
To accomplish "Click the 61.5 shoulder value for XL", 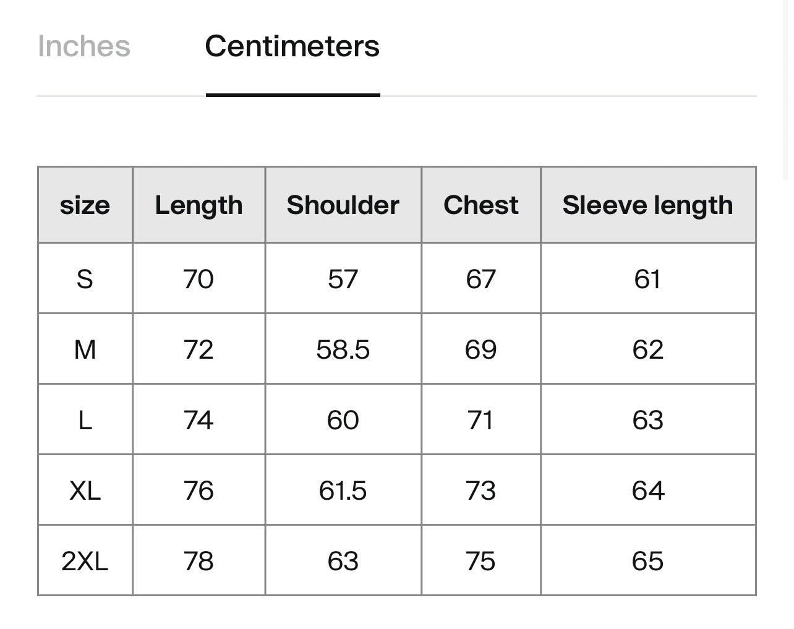I will [343, 491].
